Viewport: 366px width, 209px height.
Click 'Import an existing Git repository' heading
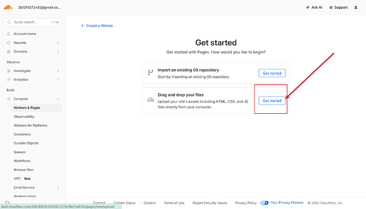[x=188, y=70]
